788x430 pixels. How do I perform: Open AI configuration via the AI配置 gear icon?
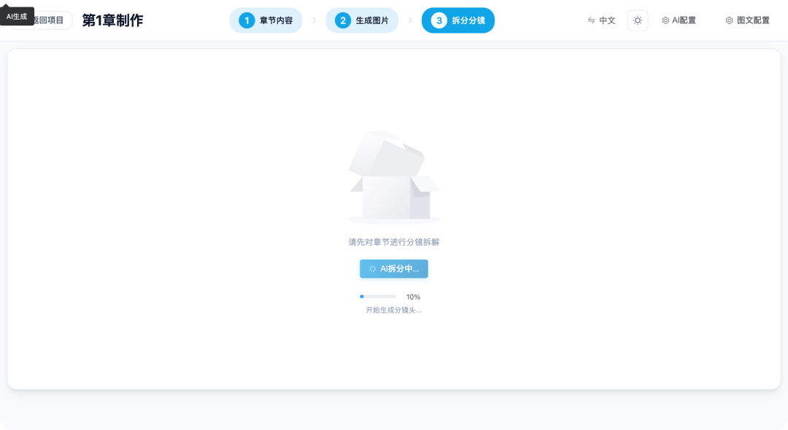click(665, 20)
